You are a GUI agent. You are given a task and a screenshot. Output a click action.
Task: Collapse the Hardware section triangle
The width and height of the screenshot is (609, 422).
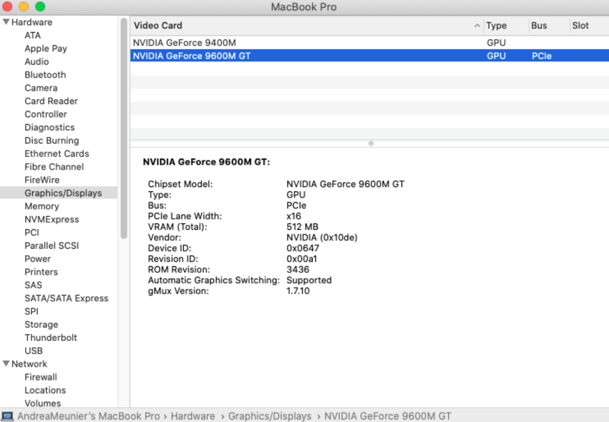pos(6,22)
